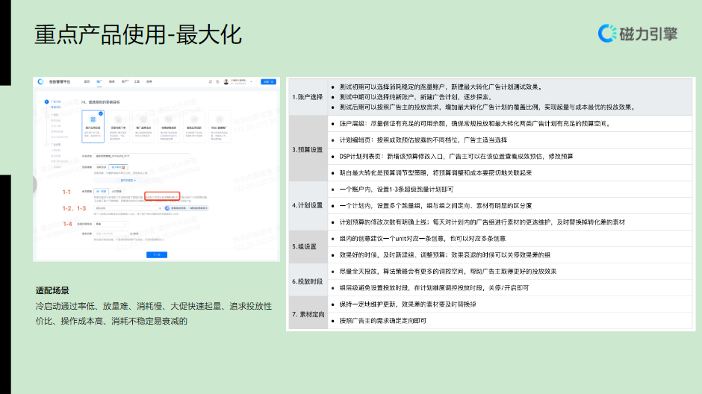Click the 计划编辑页 bullet text
The image size is (702, 394).
(x=423, y=140)
